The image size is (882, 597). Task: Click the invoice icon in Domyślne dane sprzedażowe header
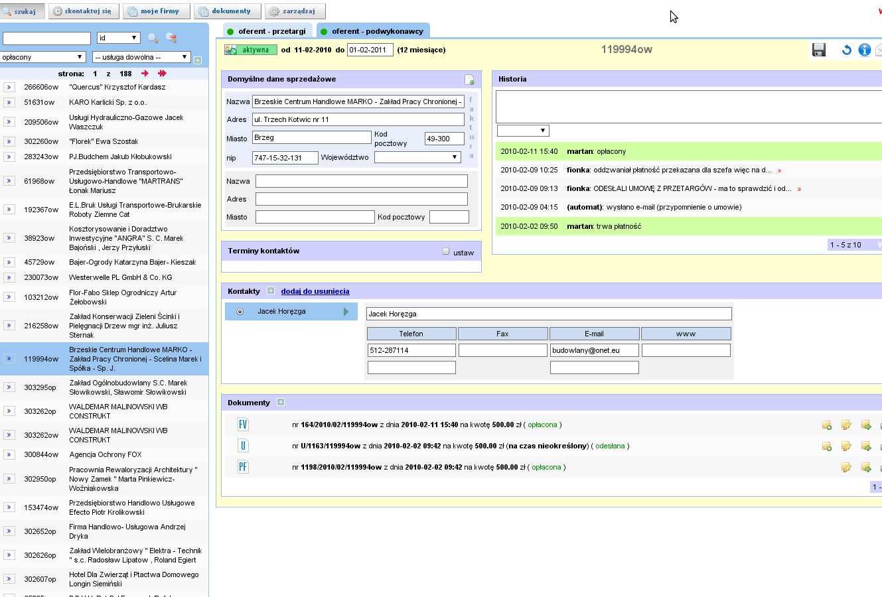(x=469, y=80)
